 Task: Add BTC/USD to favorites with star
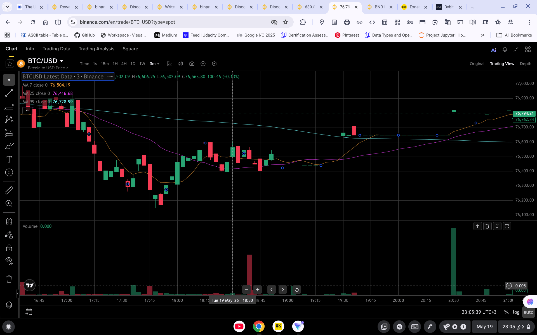tap(10, 64)
